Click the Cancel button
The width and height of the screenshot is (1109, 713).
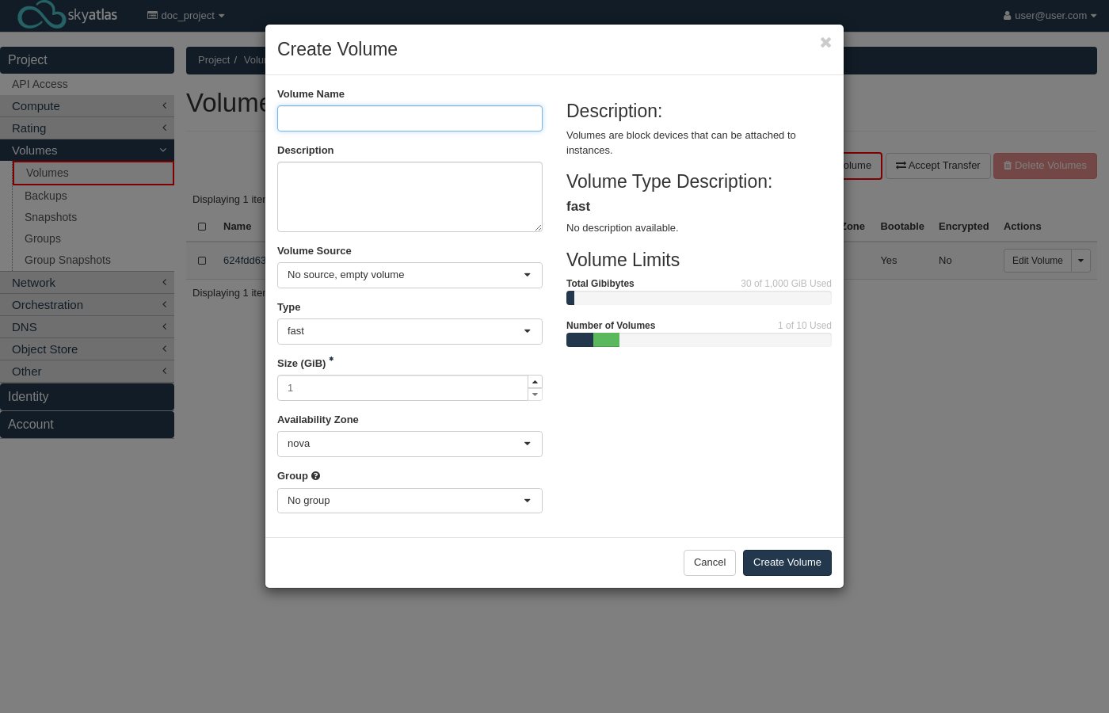709,562
